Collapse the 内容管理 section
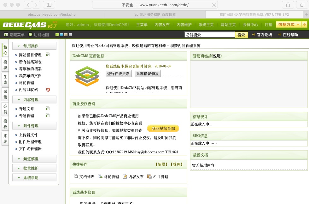The width and height of the screenshot is (309, 204). pos(34,99)
